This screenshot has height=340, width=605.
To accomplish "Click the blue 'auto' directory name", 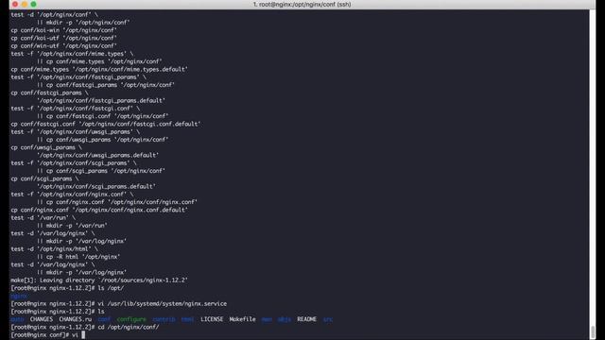I will coord(17,319).
